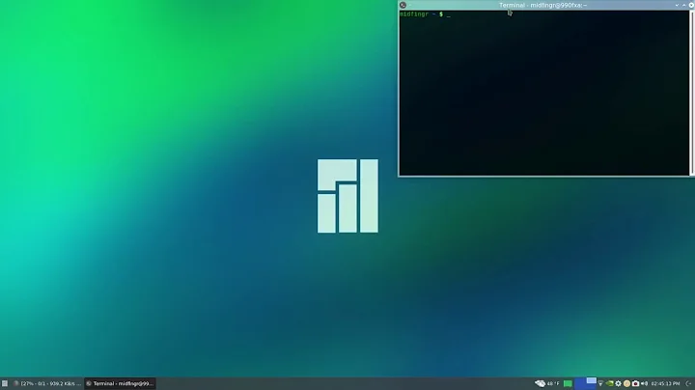Maximize the Terminal window

pos(684,5)
